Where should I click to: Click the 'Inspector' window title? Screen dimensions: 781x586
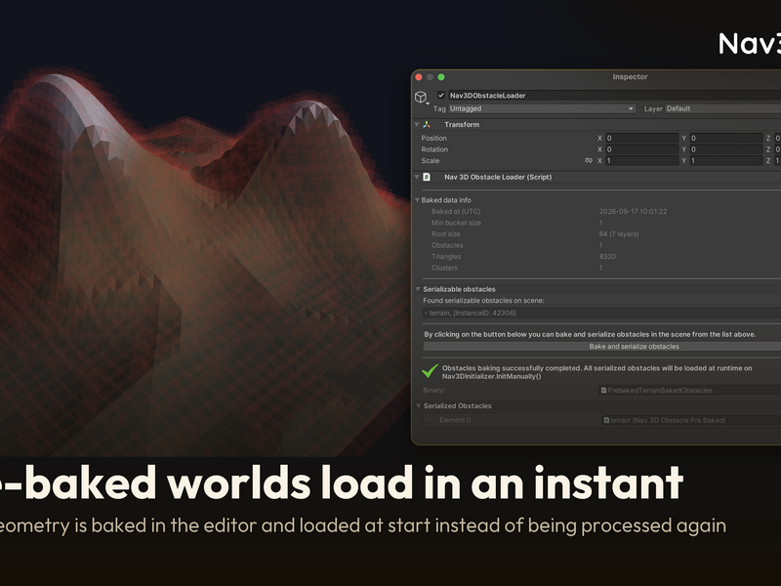pyautogui.click(x=630, y=77)
